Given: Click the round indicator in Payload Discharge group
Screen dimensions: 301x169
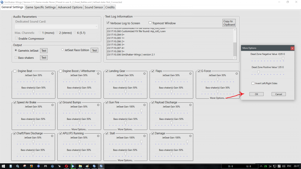Looking at the screenshot, I should (x=191, y=105).
